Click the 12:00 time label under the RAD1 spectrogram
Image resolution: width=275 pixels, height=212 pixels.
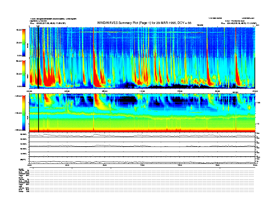(x=142, y=91)
